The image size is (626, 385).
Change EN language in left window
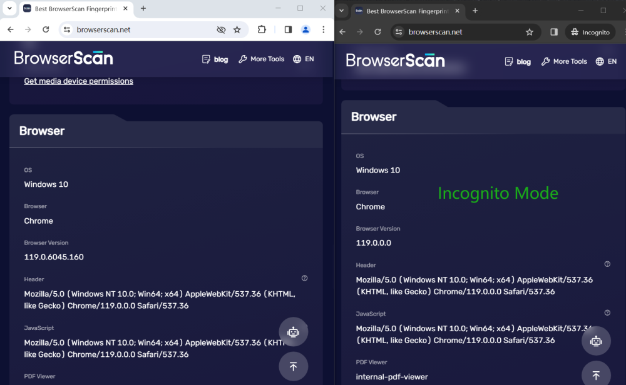pyautogui.click(x=304, y=59)
